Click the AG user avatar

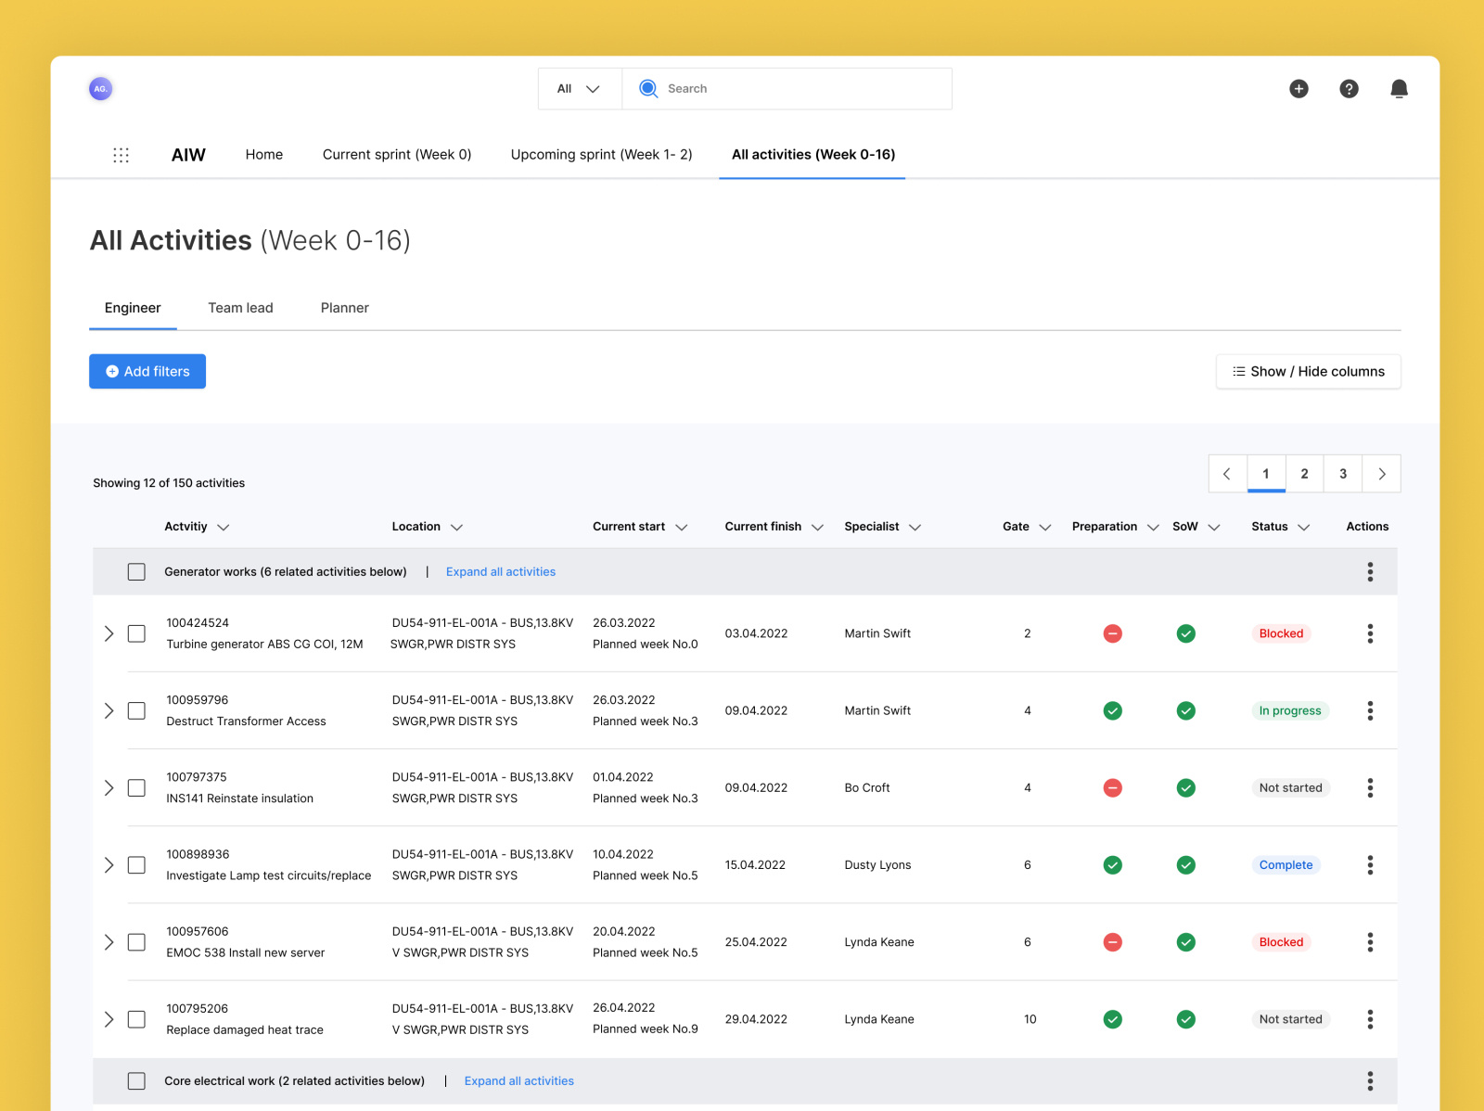click(99, 88)
